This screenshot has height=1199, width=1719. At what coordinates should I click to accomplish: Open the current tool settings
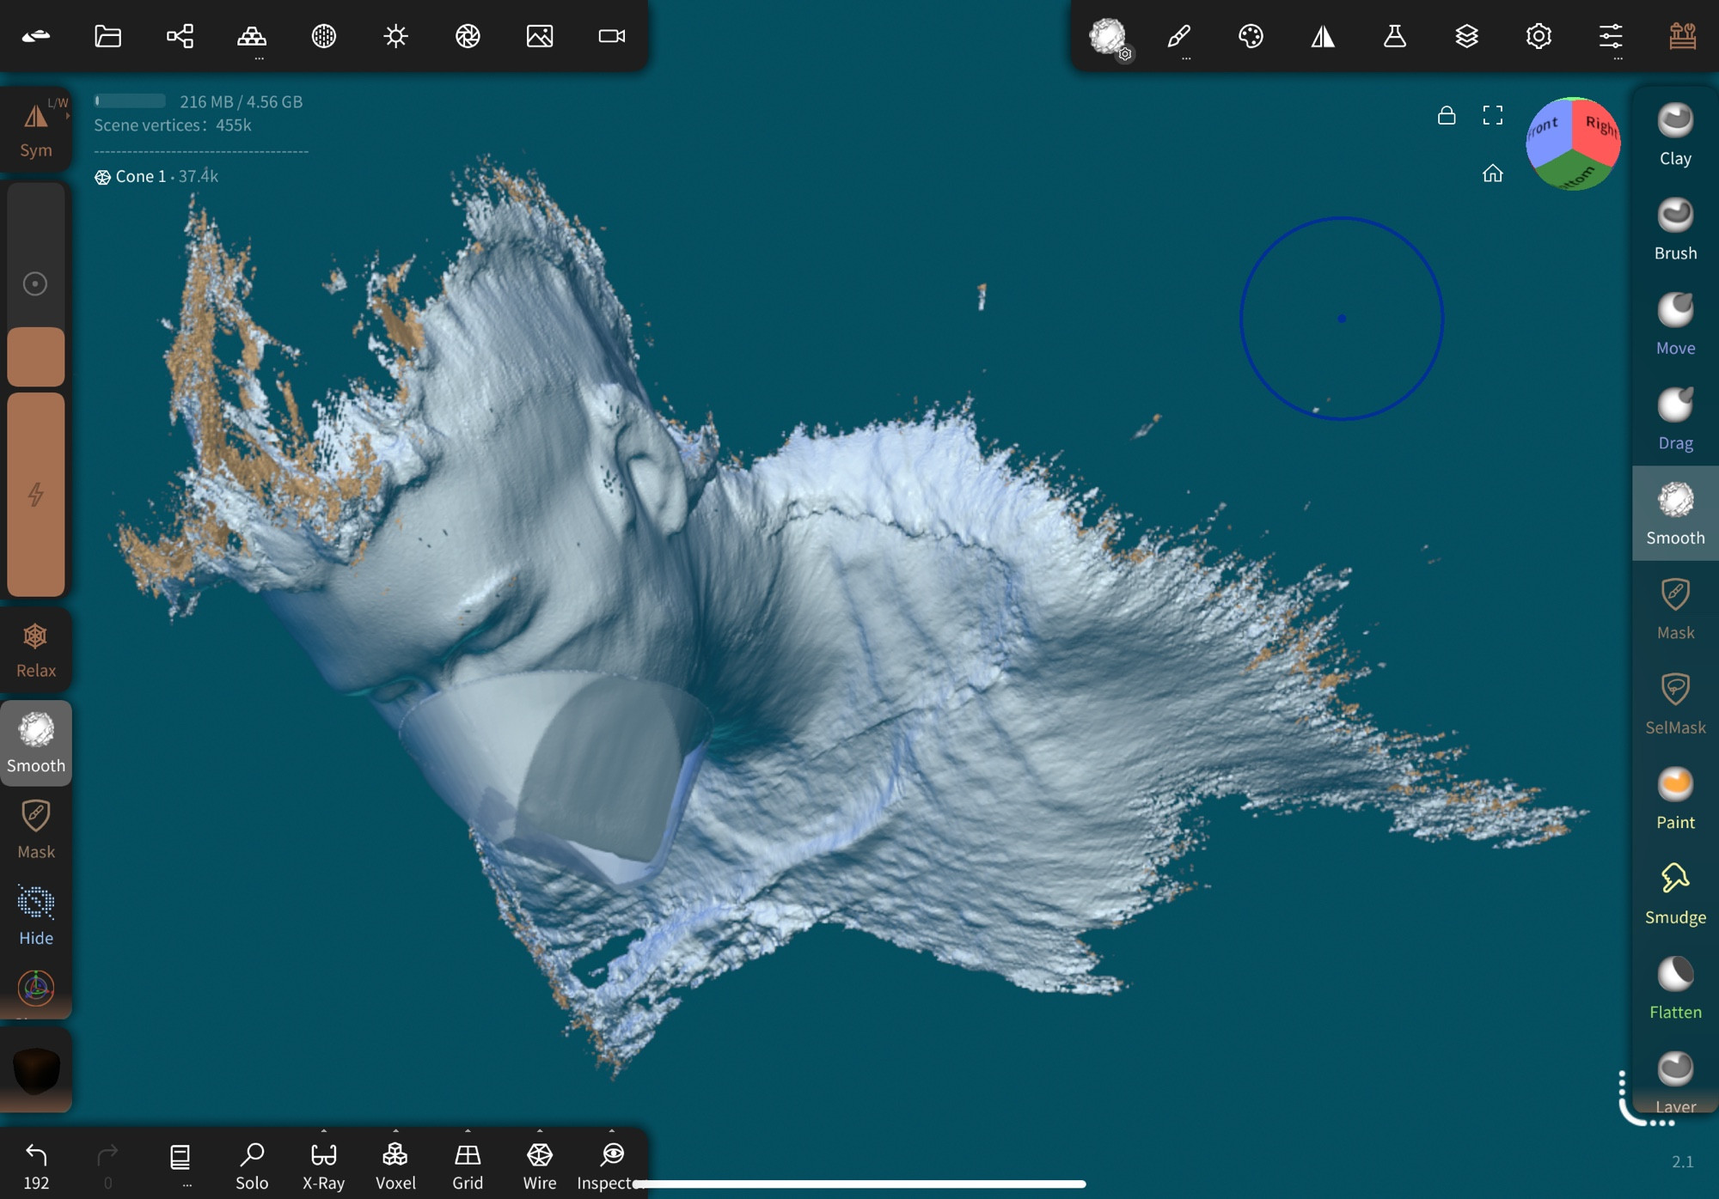[1109, 38]
